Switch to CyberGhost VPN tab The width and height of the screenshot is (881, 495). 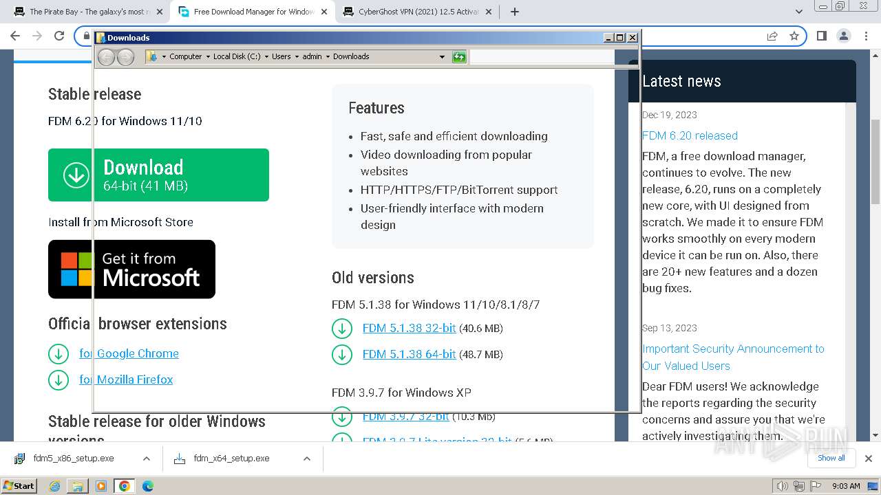[x=417, y=12]
